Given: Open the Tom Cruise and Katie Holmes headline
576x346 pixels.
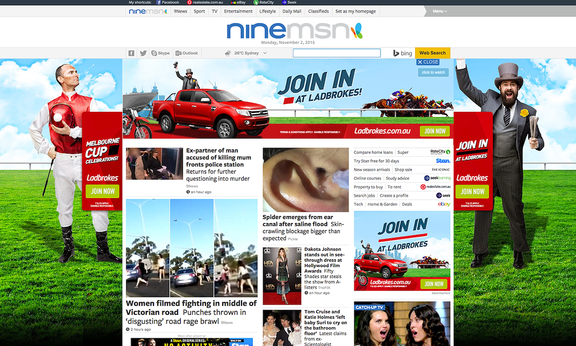Looking at the screenshot, I should [x=325, y=322].
